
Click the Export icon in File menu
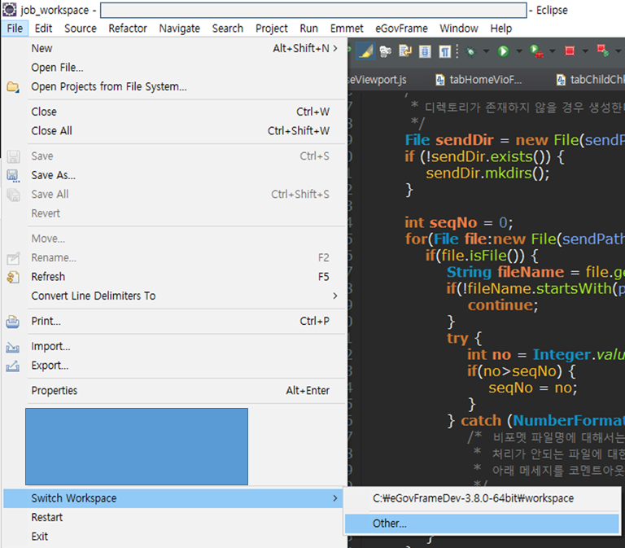pos(13,366)
